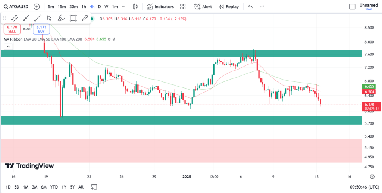Image resolution: width=382 pixels, height=193 pixels.
Task: Select the YTD date range tab
Action: 54,187
